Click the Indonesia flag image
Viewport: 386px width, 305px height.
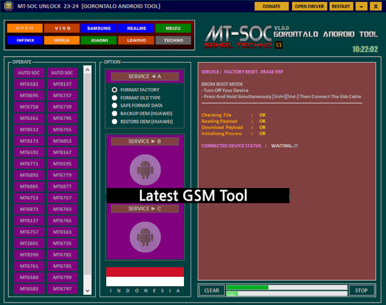coord(145,277)
